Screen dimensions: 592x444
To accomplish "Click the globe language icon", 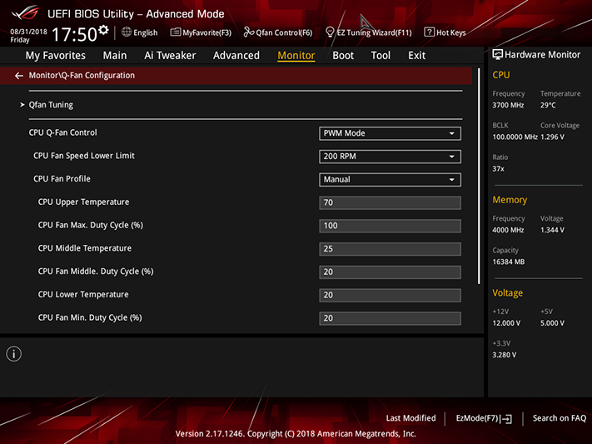I will 127,32.
